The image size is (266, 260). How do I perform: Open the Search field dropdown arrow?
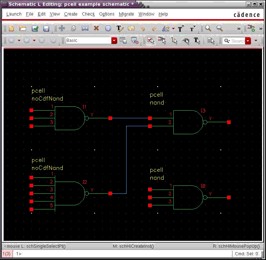(248, 41)
